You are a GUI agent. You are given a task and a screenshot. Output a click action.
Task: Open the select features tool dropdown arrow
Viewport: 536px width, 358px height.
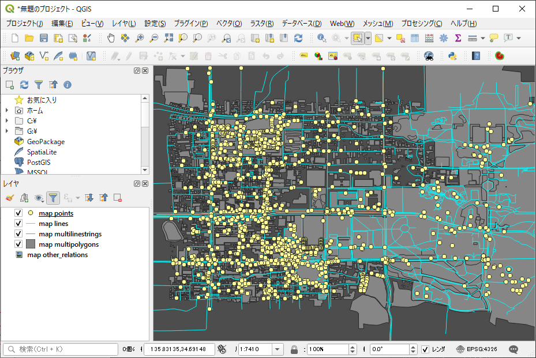pyautogui.click(x=368, y=38)
